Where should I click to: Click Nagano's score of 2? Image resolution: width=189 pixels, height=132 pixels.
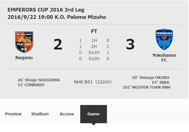58,45
